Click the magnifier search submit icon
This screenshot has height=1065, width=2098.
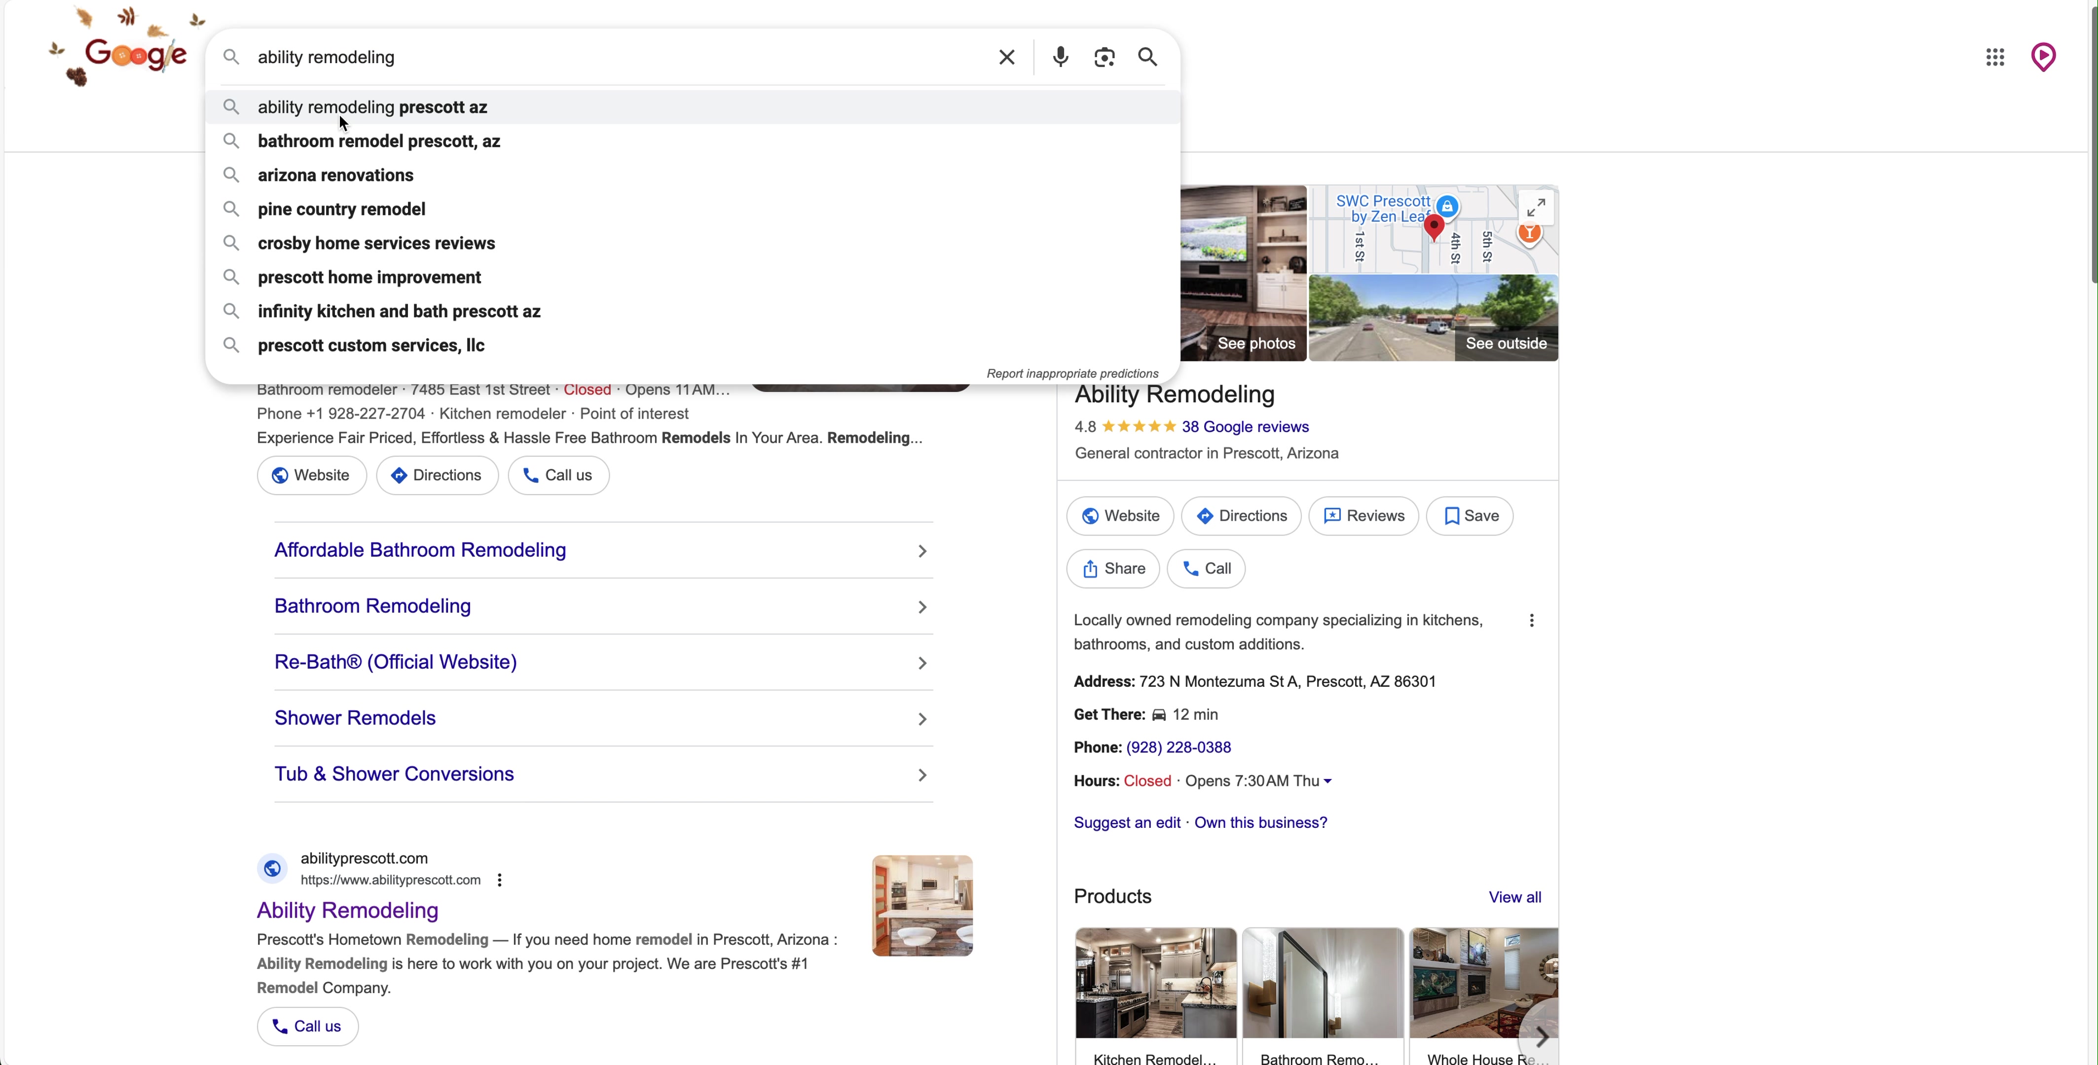1147,57
